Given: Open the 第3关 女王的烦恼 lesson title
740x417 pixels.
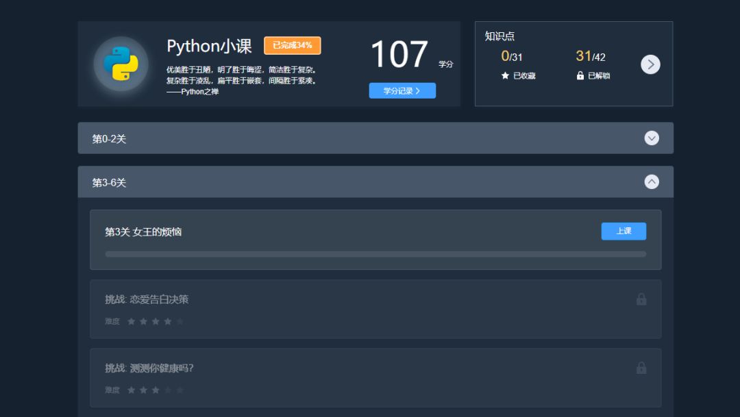Looking at the screenshot, I should (143, 231).
